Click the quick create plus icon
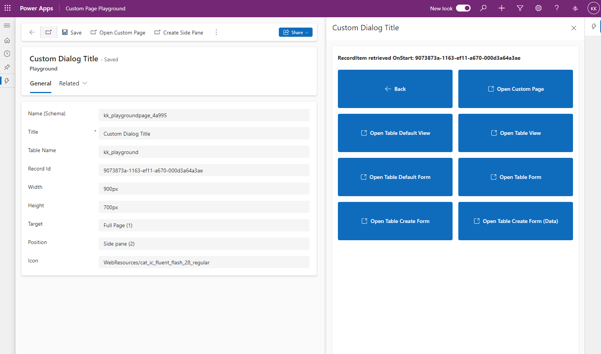The image size is (601, 354). 501,8
